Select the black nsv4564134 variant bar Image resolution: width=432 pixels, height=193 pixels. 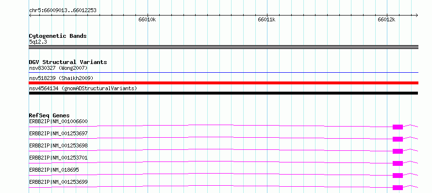click(223, 93)
